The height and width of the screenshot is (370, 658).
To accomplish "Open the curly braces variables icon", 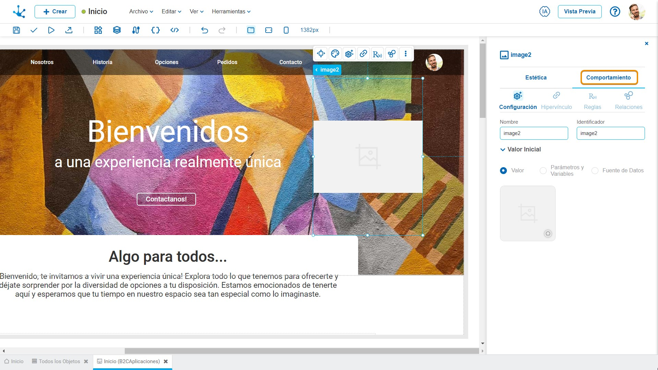I will click(155, 30).
